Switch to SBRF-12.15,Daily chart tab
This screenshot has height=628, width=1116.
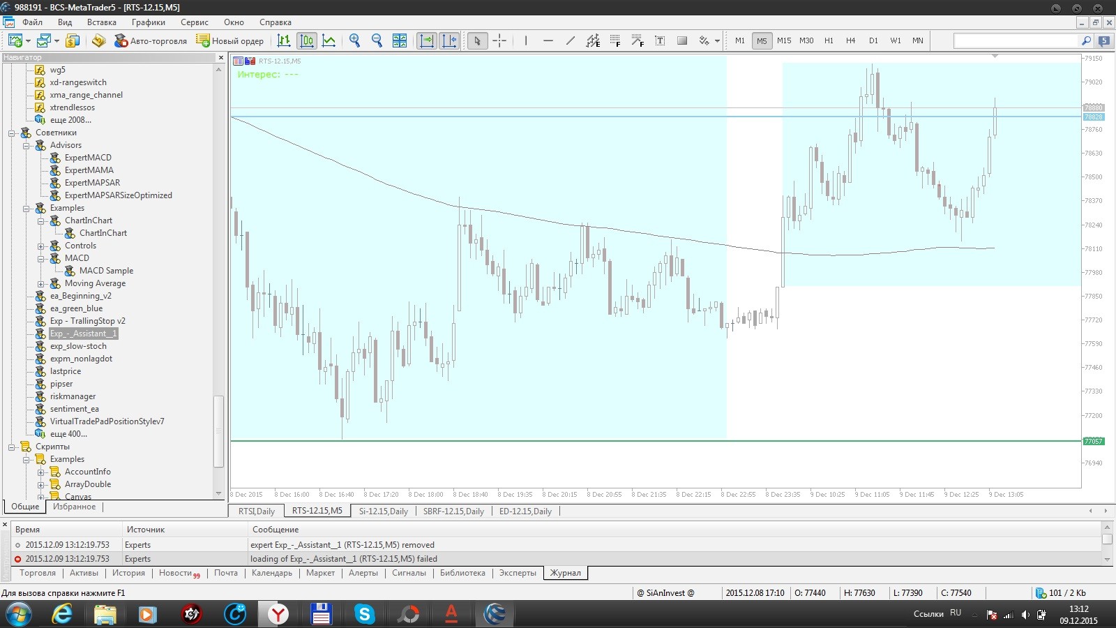(x=453, y=511)
